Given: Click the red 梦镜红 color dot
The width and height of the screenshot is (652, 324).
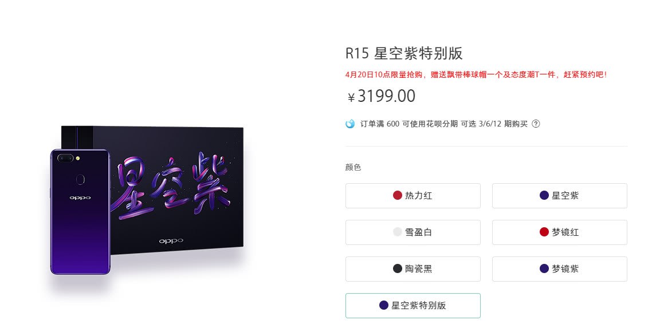Looking at the screenshot, I should [x=544, y=232].
